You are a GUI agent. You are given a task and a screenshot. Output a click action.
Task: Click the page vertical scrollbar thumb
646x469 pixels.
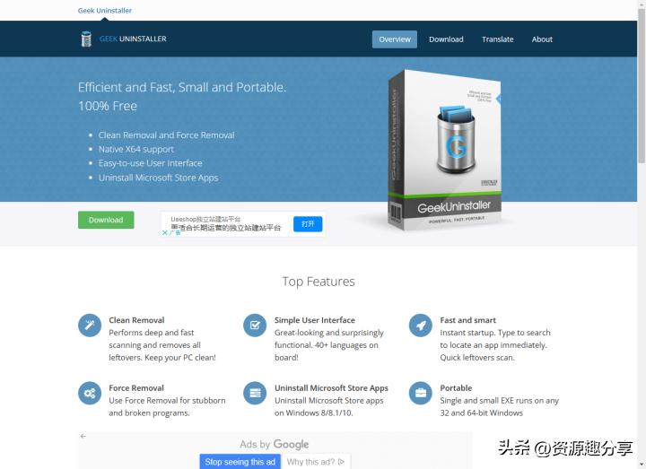642,86
